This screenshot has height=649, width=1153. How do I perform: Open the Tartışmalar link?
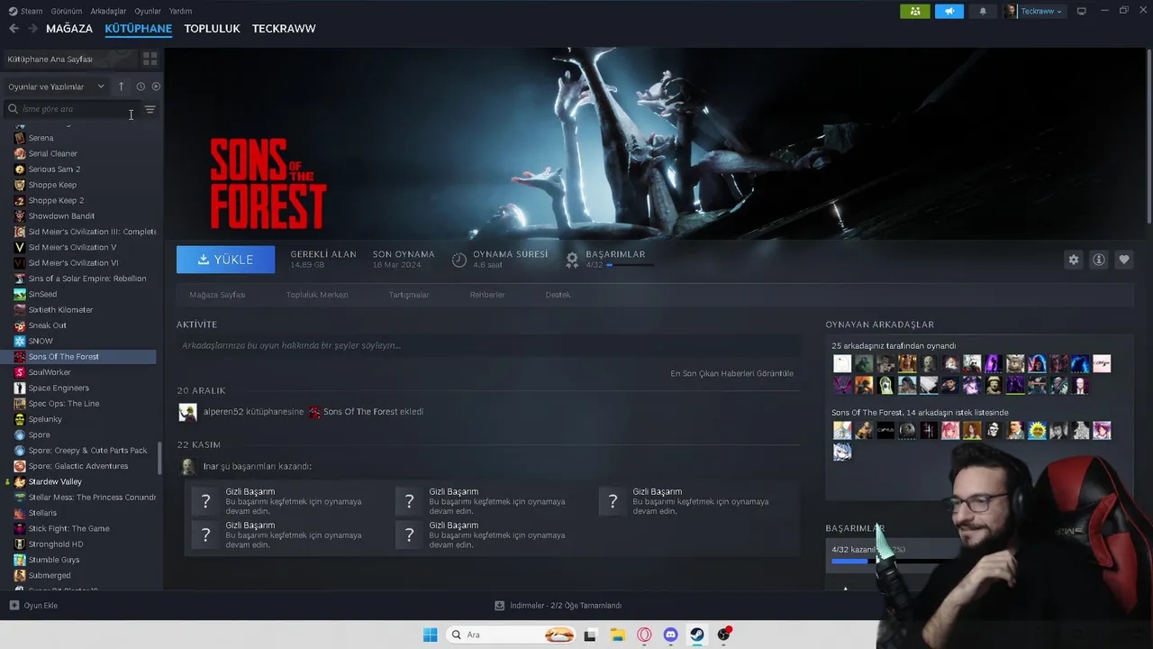click(x=409, y=295)
